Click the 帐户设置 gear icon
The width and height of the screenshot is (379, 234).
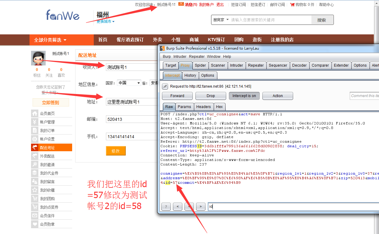pos(35,139)
